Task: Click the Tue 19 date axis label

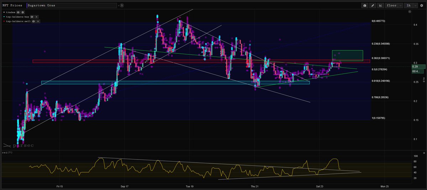Action: pos(190,186)
